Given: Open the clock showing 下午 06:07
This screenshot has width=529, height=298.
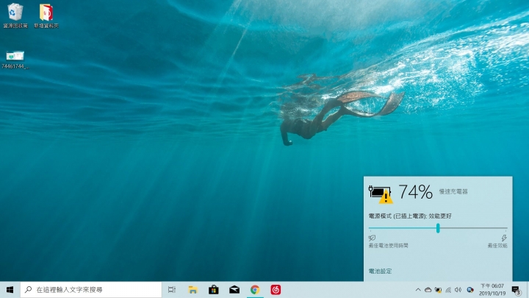Looking at the screenshot, I should [x=492, y=290].
